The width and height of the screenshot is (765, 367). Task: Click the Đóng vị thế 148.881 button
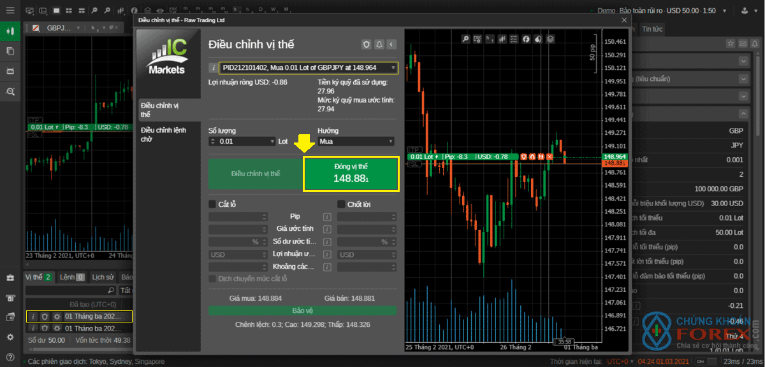coord(351,174)
